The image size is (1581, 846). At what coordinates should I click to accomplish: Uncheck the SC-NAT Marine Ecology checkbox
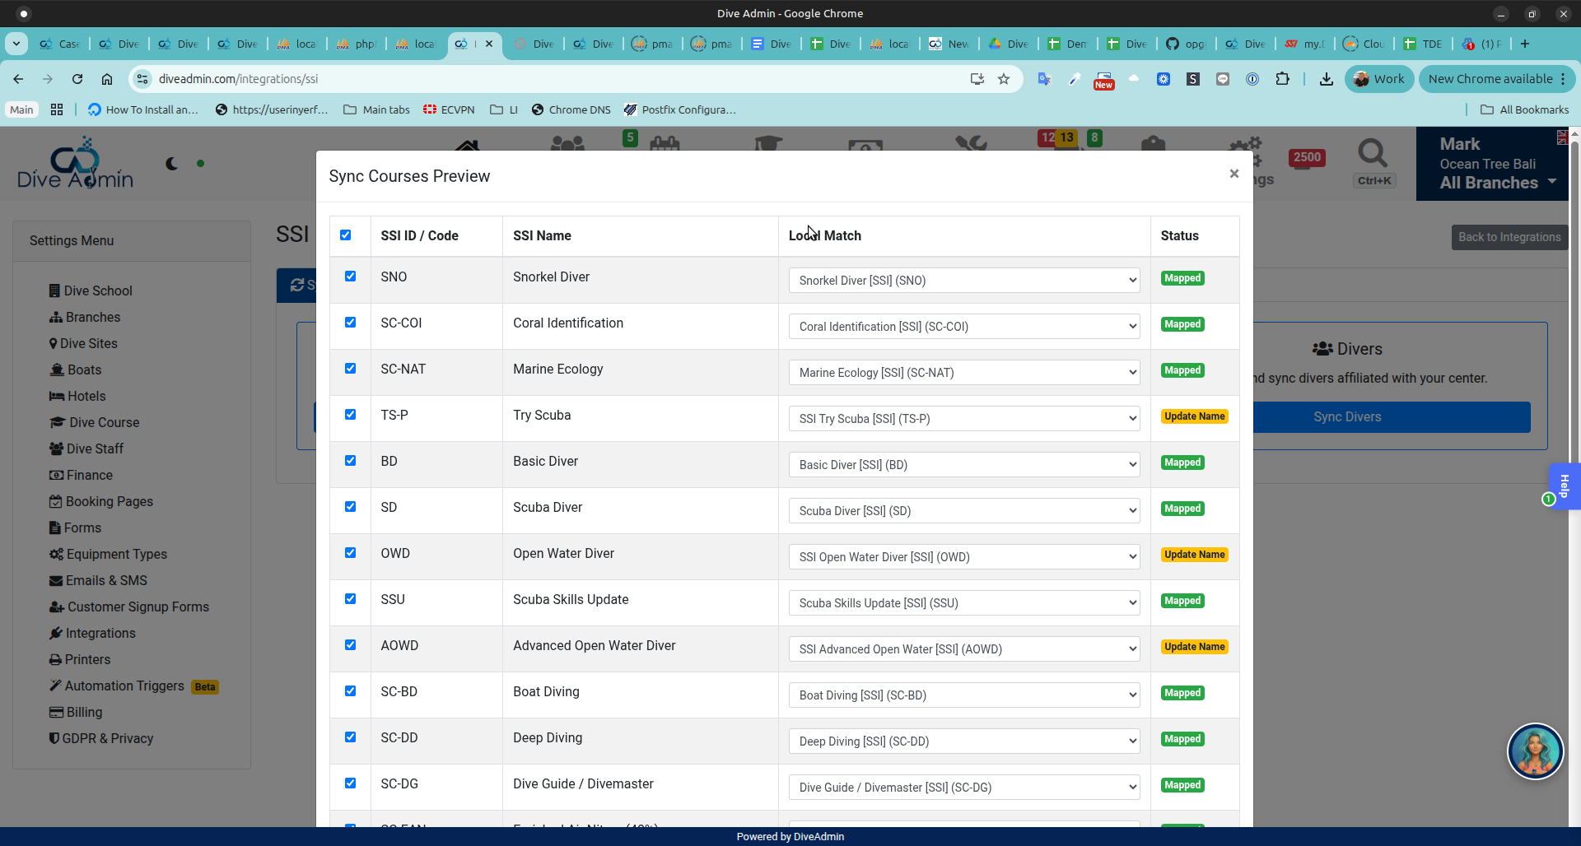coord(351,369)
